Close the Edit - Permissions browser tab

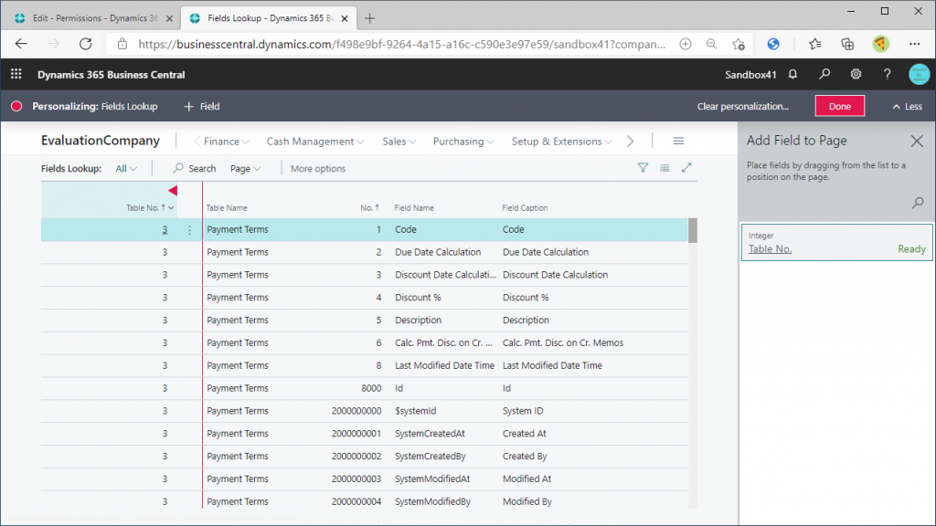pyautogui.click(x=169, y=18)
